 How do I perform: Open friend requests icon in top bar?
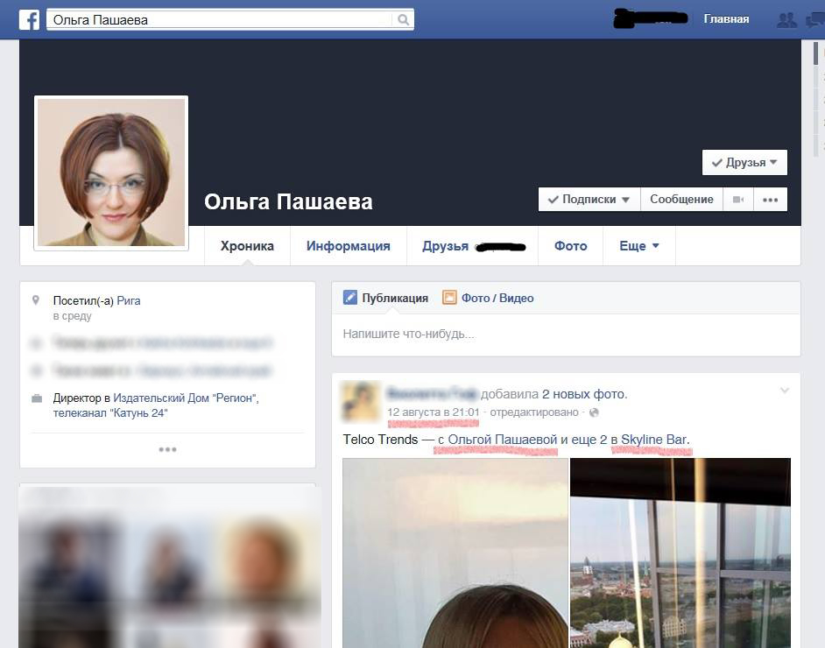[787, 19]
